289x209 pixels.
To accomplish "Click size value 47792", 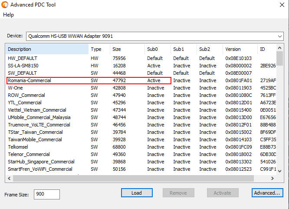I will (x=119, y=80).
